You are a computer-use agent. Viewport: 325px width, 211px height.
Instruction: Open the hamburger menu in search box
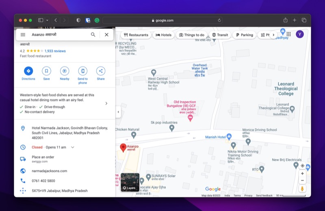pyautogui.click(x=23, y=35)
